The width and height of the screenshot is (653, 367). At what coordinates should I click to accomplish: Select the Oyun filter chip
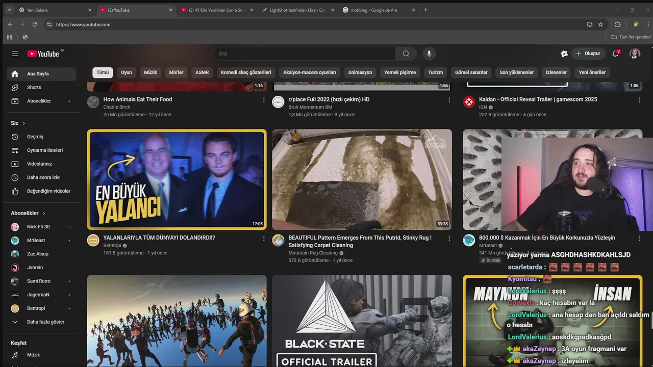(x=127, y=72)
